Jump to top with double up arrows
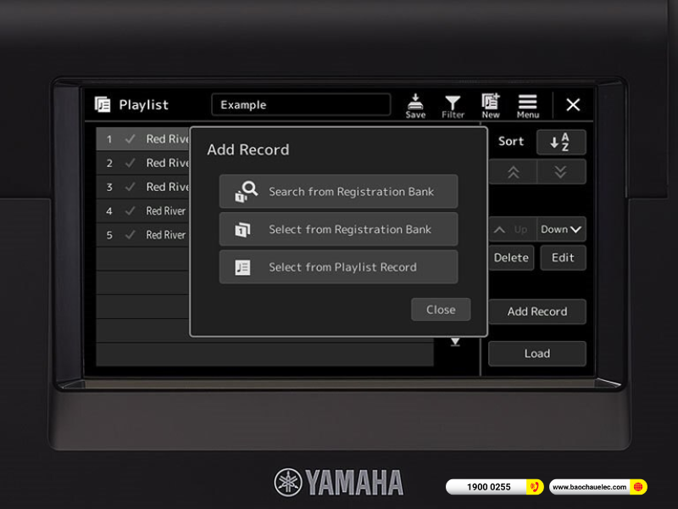This screenshot has height=509, width=678. (513, 171)
